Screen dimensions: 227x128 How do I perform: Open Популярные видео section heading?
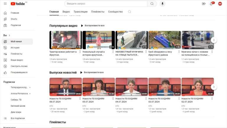[x=64, y=26]
